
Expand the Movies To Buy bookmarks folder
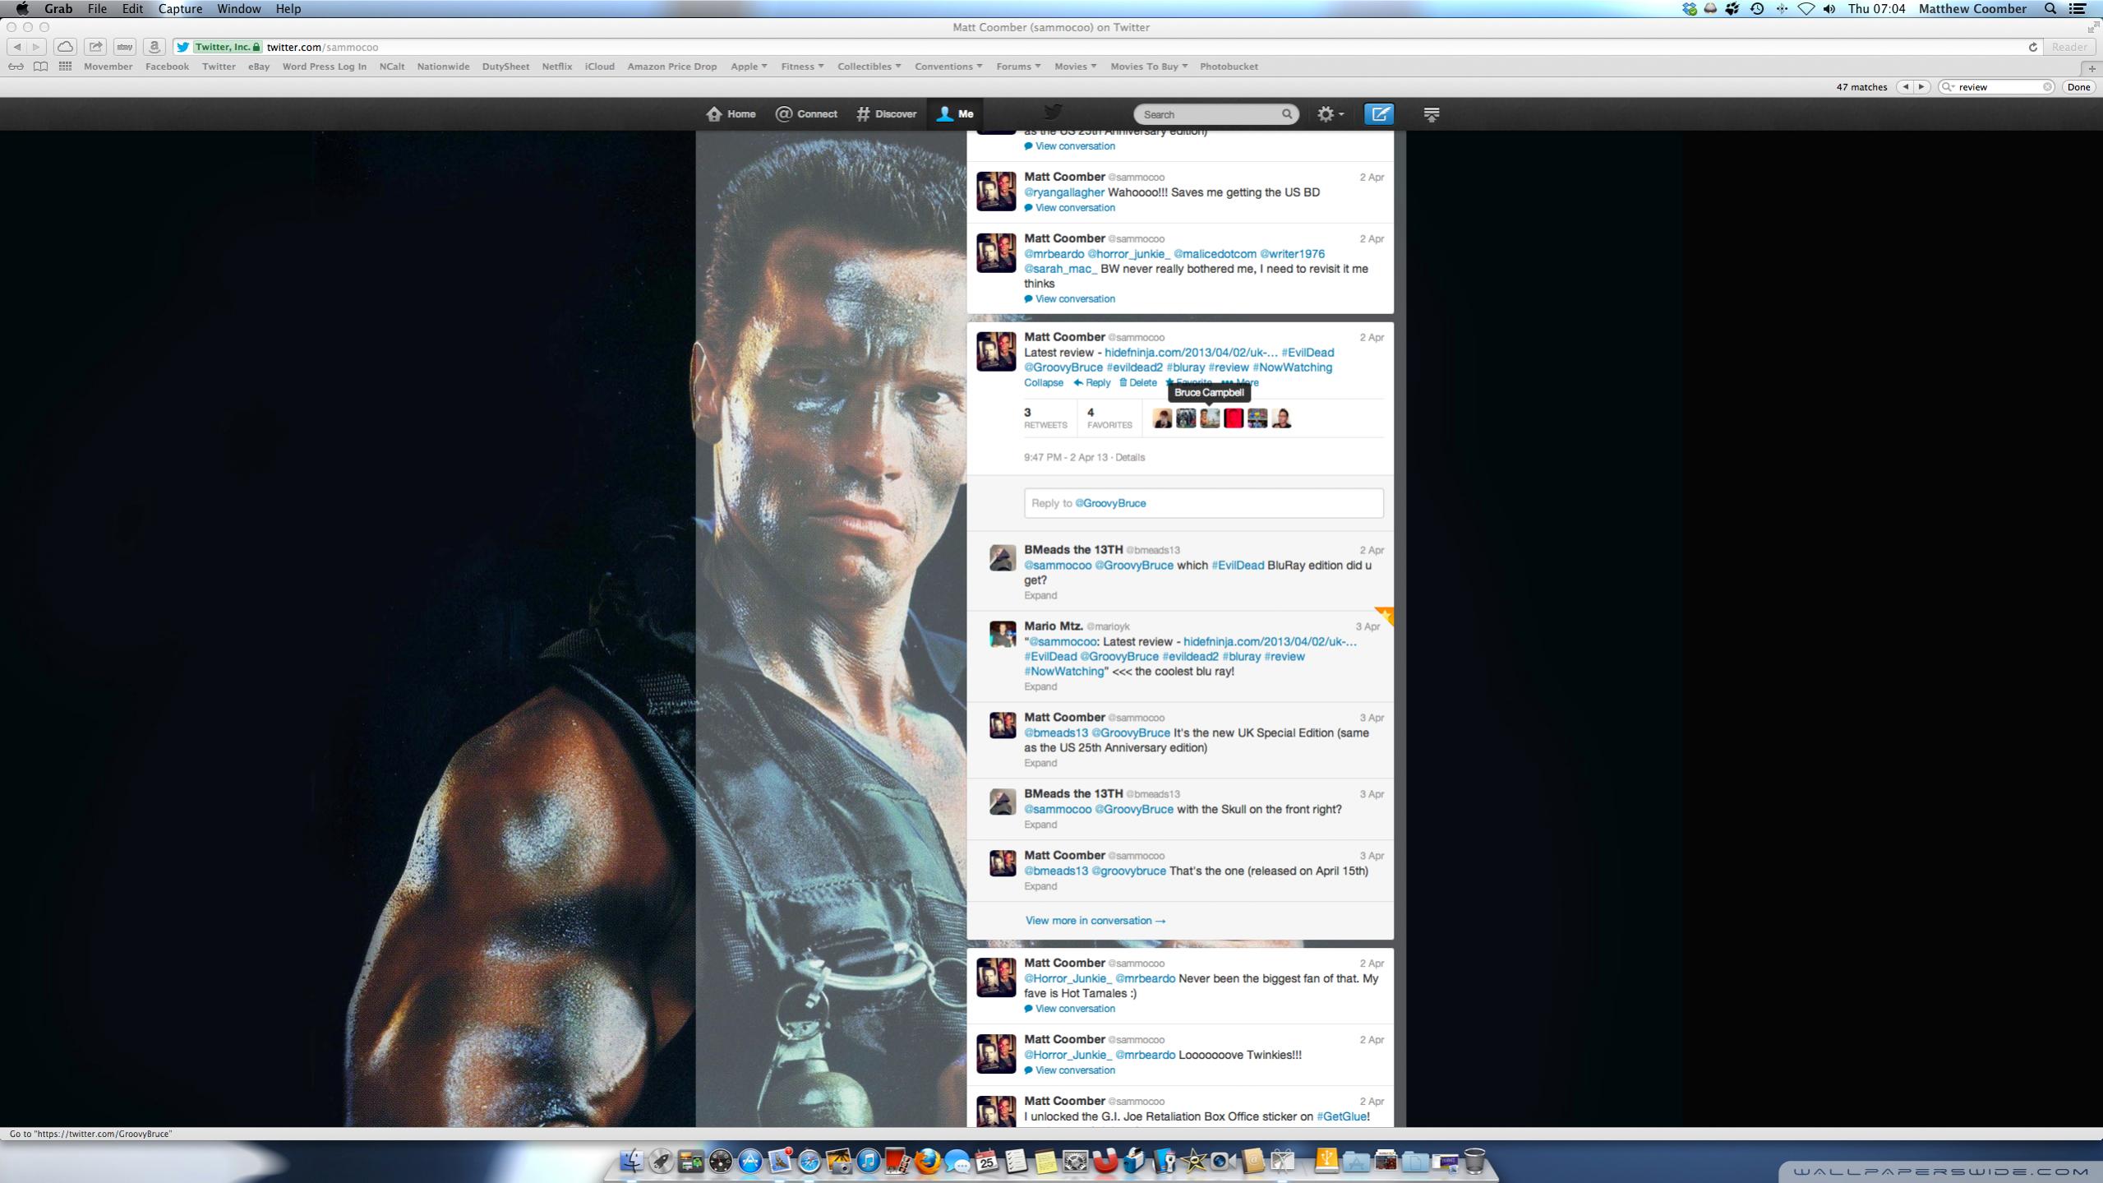[x=1149, y=67]
